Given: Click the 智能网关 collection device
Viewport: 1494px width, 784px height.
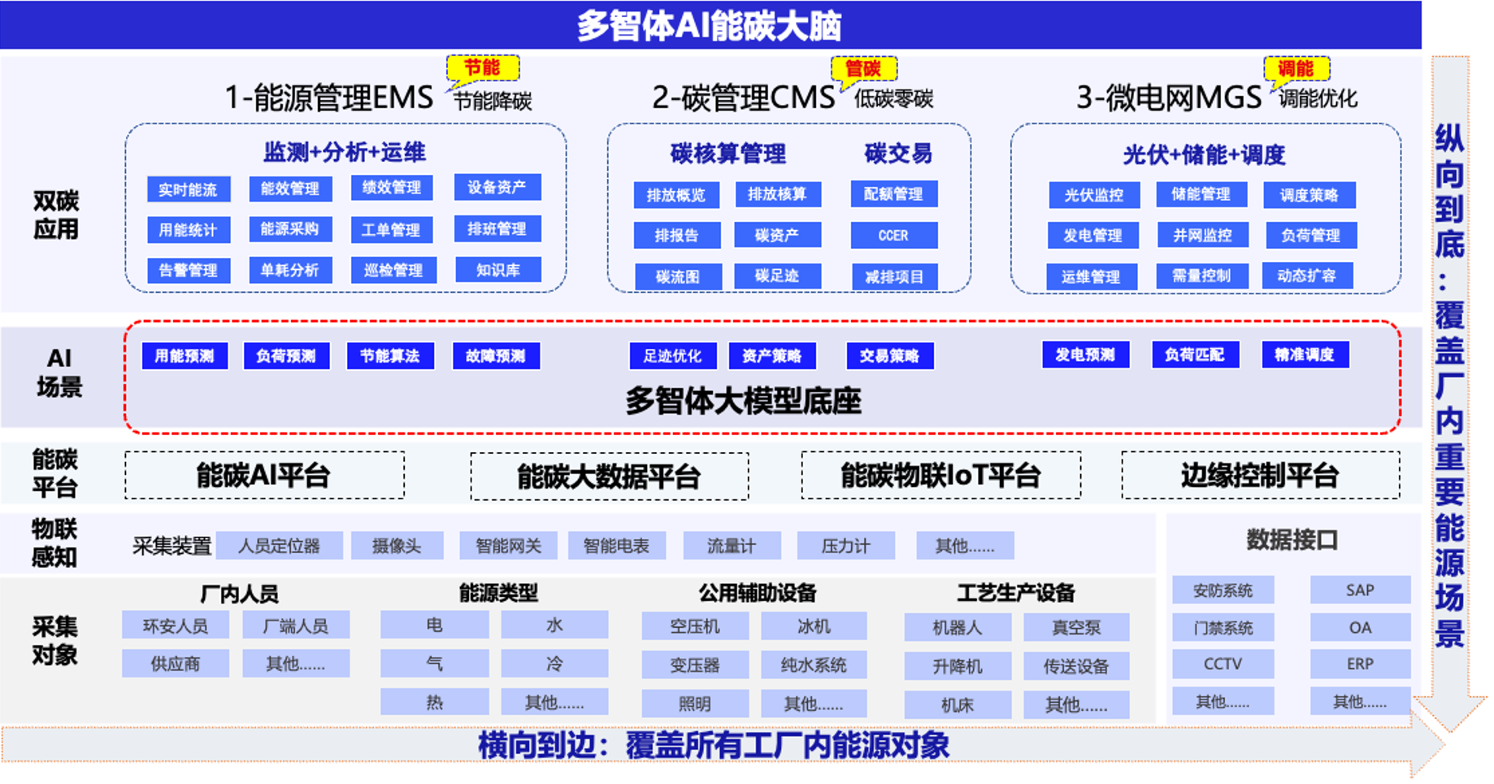Looking at the screenshot, I should click(508, 546).
